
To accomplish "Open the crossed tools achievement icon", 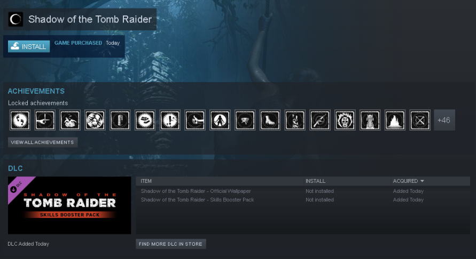I will (420, 120).
